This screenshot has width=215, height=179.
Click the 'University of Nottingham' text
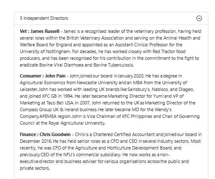click(45, 51)
